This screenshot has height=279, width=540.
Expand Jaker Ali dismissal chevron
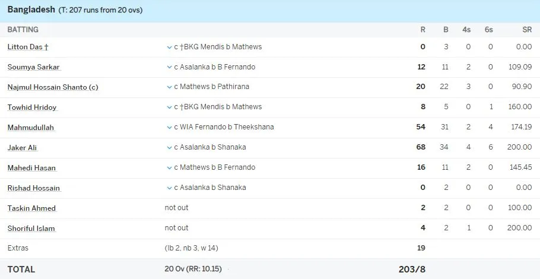tap(169, 148)
